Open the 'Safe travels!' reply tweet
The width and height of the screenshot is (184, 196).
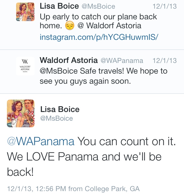(115, 76)
